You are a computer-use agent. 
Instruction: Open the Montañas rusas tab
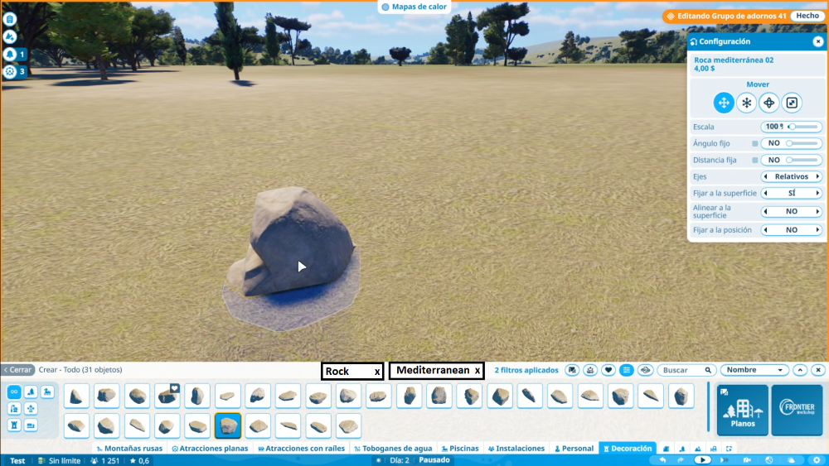[129, 449]
